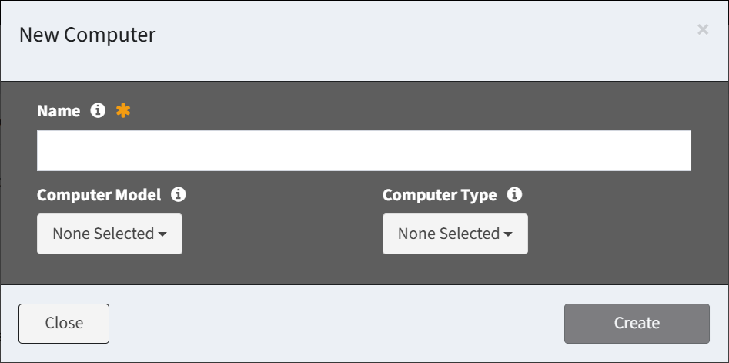The width and height of the screenshot is (729, 363).
Task: Click the info icon beside Computer Type
Action: (x=514, y=194)
